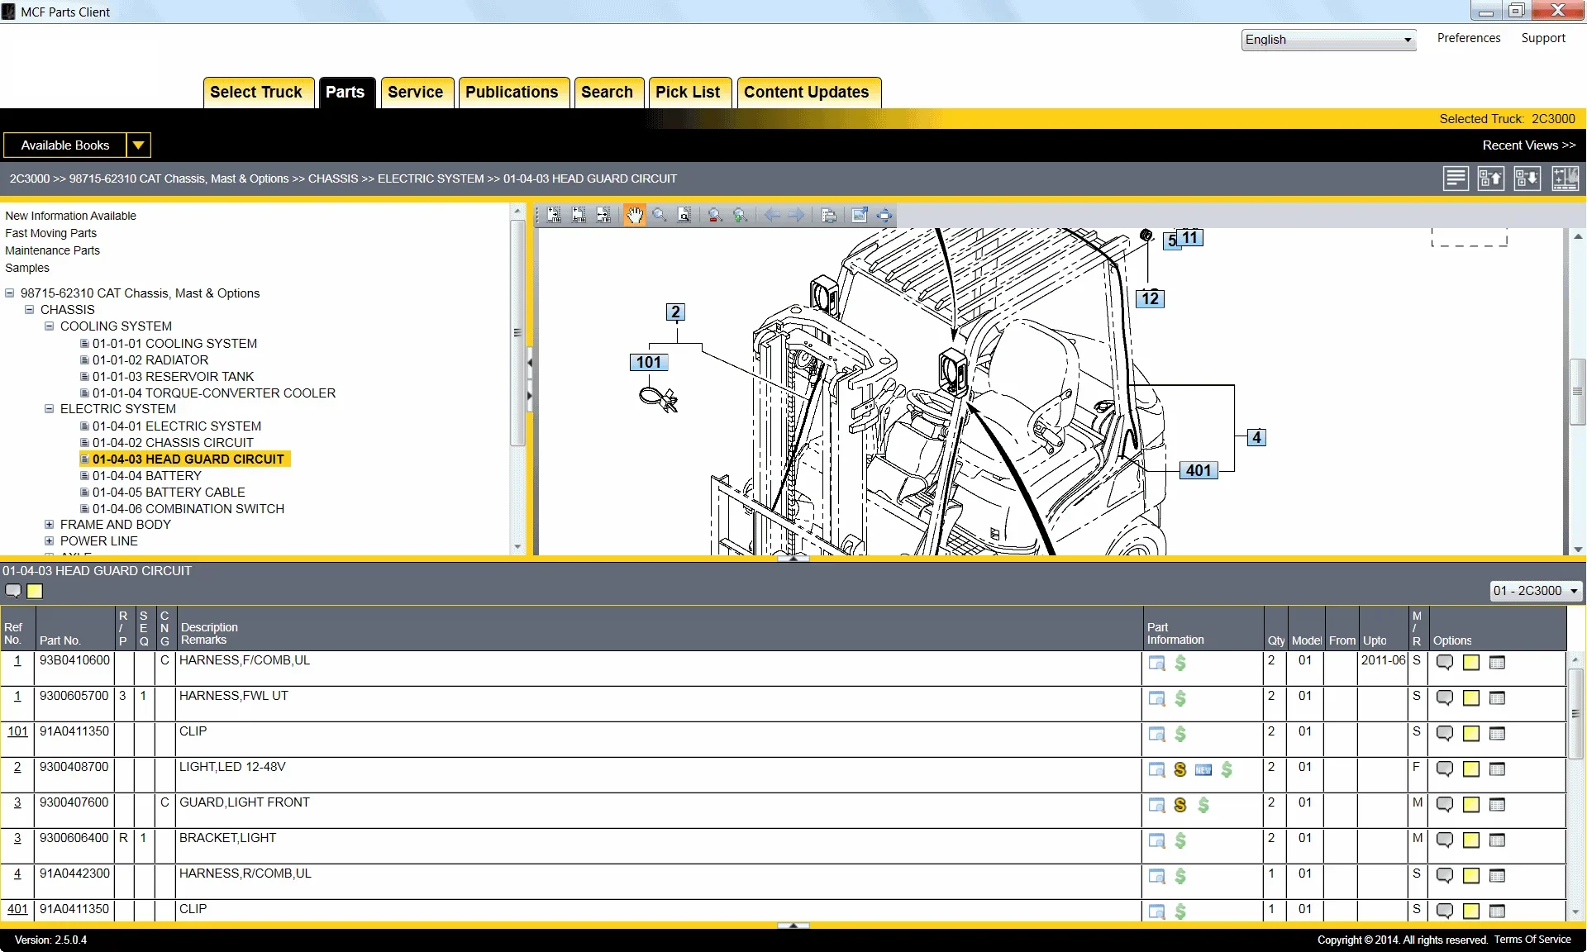
Task: Toggle the comment bubble for HARNESS,F/COMB,UL
Action: point(1445,664)
